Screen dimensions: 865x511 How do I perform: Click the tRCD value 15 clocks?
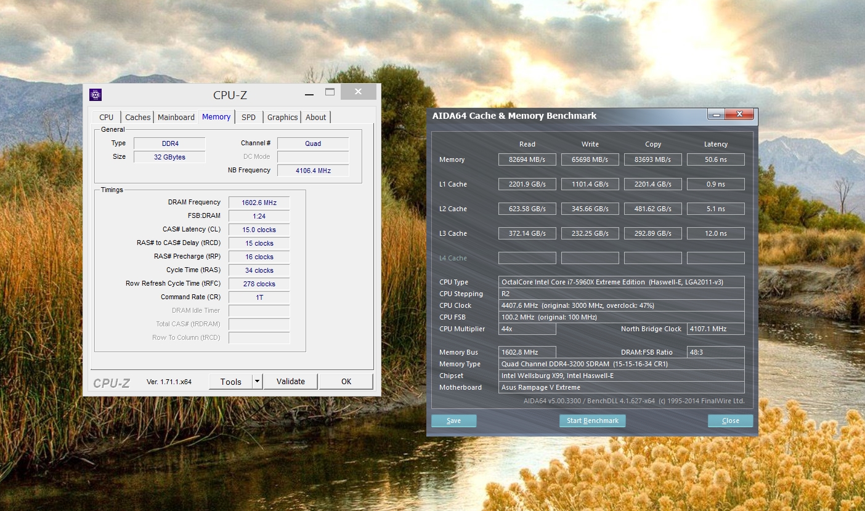click(x=259, y=243)
